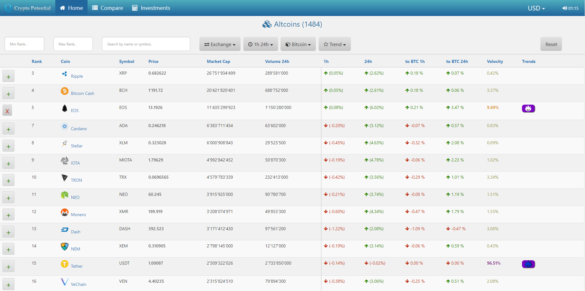Open the VeChain coin link
Image resolution: width=585 pixels, height=291 pixels.
pos(78,284)
